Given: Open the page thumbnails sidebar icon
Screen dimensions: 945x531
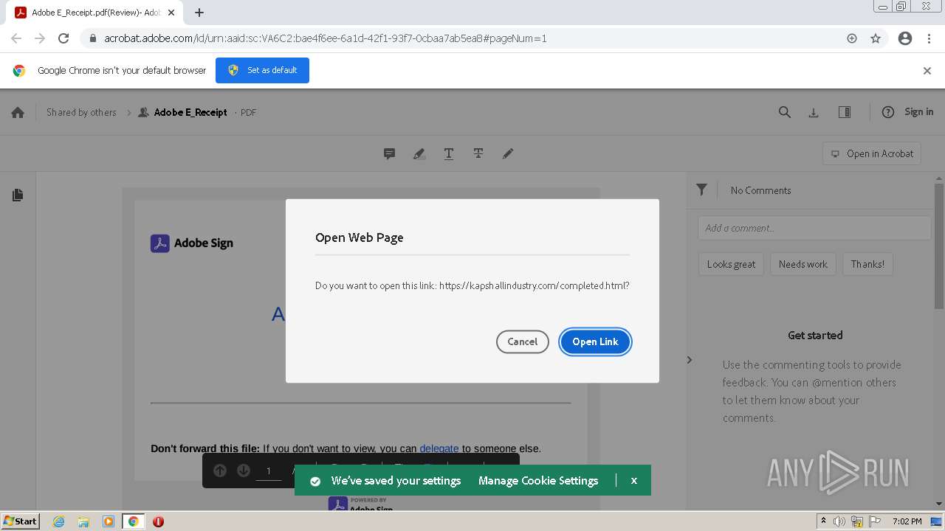Looking at the screenshot, I should 18,195.
